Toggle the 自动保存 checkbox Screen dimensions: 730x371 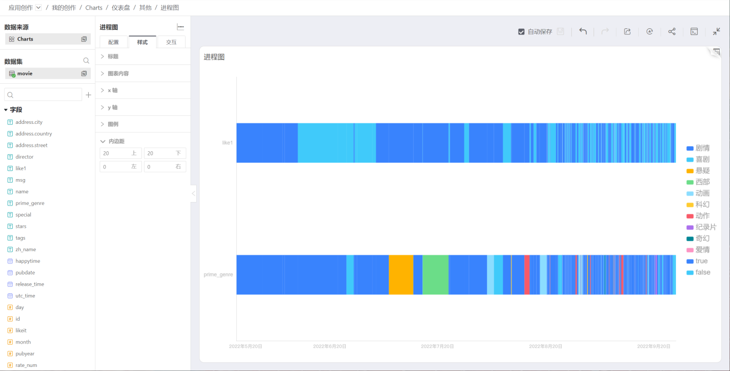click(521, 31)
